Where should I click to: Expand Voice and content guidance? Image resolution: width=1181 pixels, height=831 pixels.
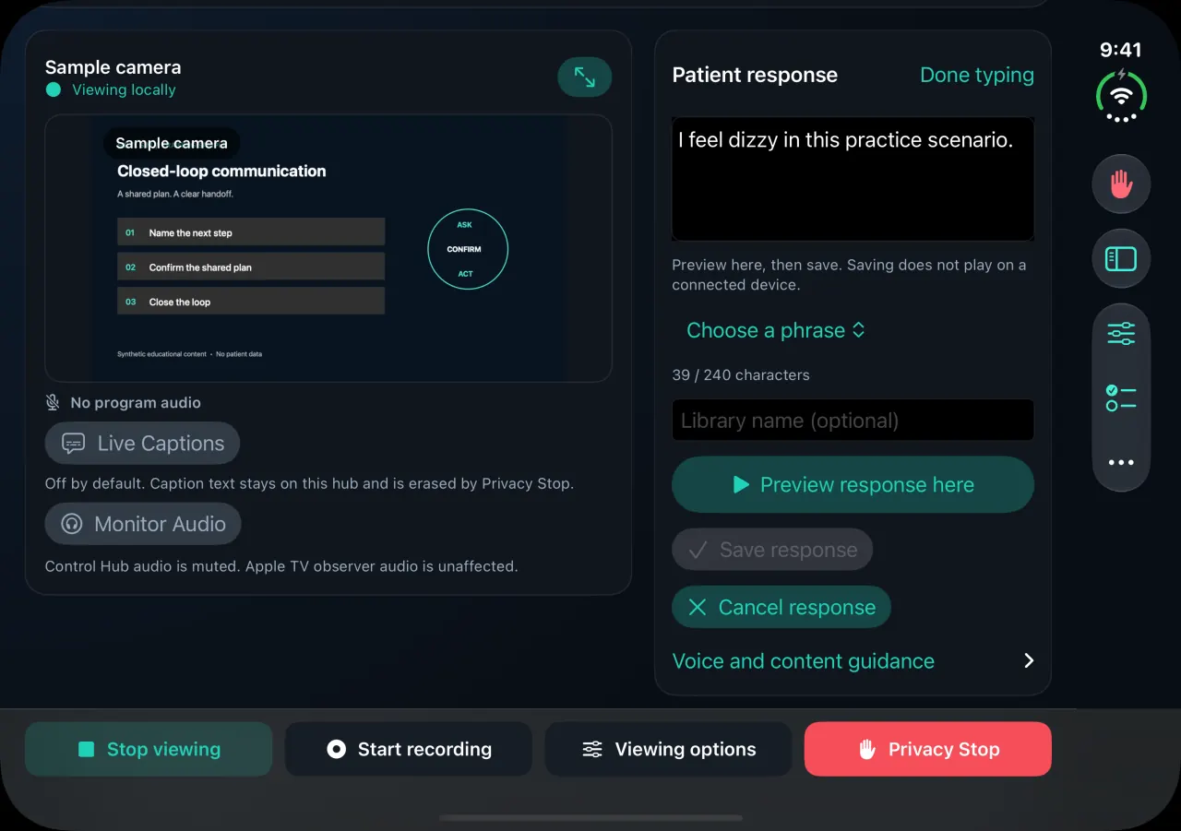(x=853, y=661)
